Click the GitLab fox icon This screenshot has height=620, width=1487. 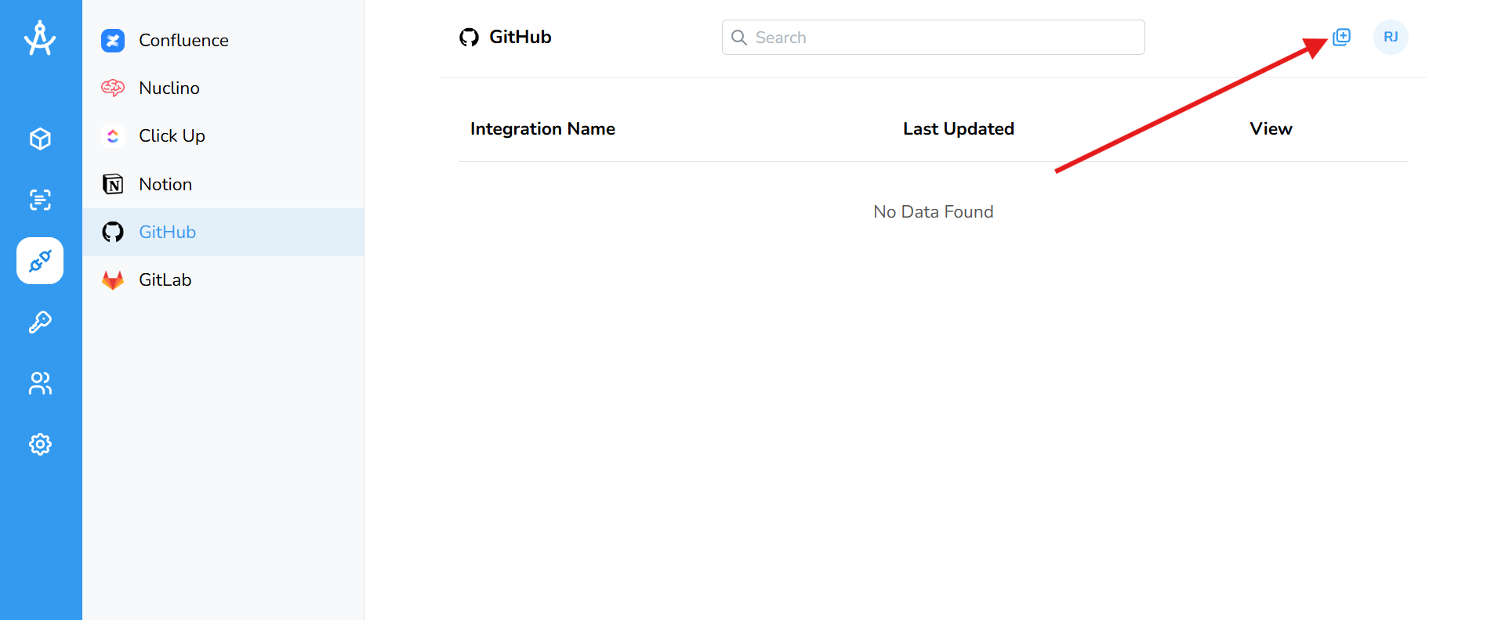pos(113,279)
